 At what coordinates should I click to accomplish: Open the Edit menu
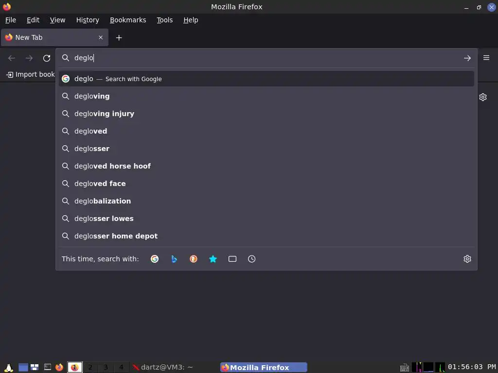(33, 20)
